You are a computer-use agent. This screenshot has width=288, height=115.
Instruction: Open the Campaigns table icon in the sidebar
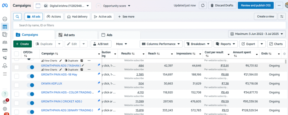click(x=5, y=27)
